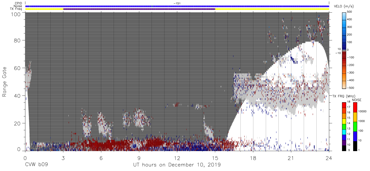Screen dimensions: 370x171
Task: Click the "CPID" label above the plot
Action: (18, 3)
